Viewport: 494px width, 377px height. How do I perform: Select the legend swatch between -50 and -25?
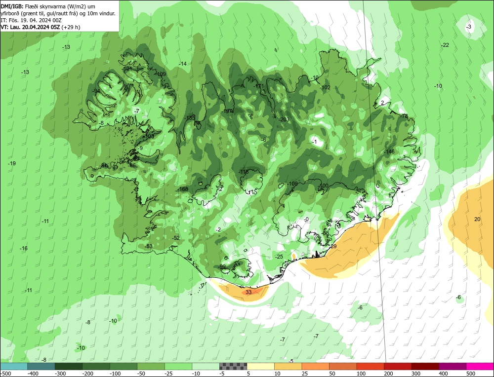click(x=151, y=366)
